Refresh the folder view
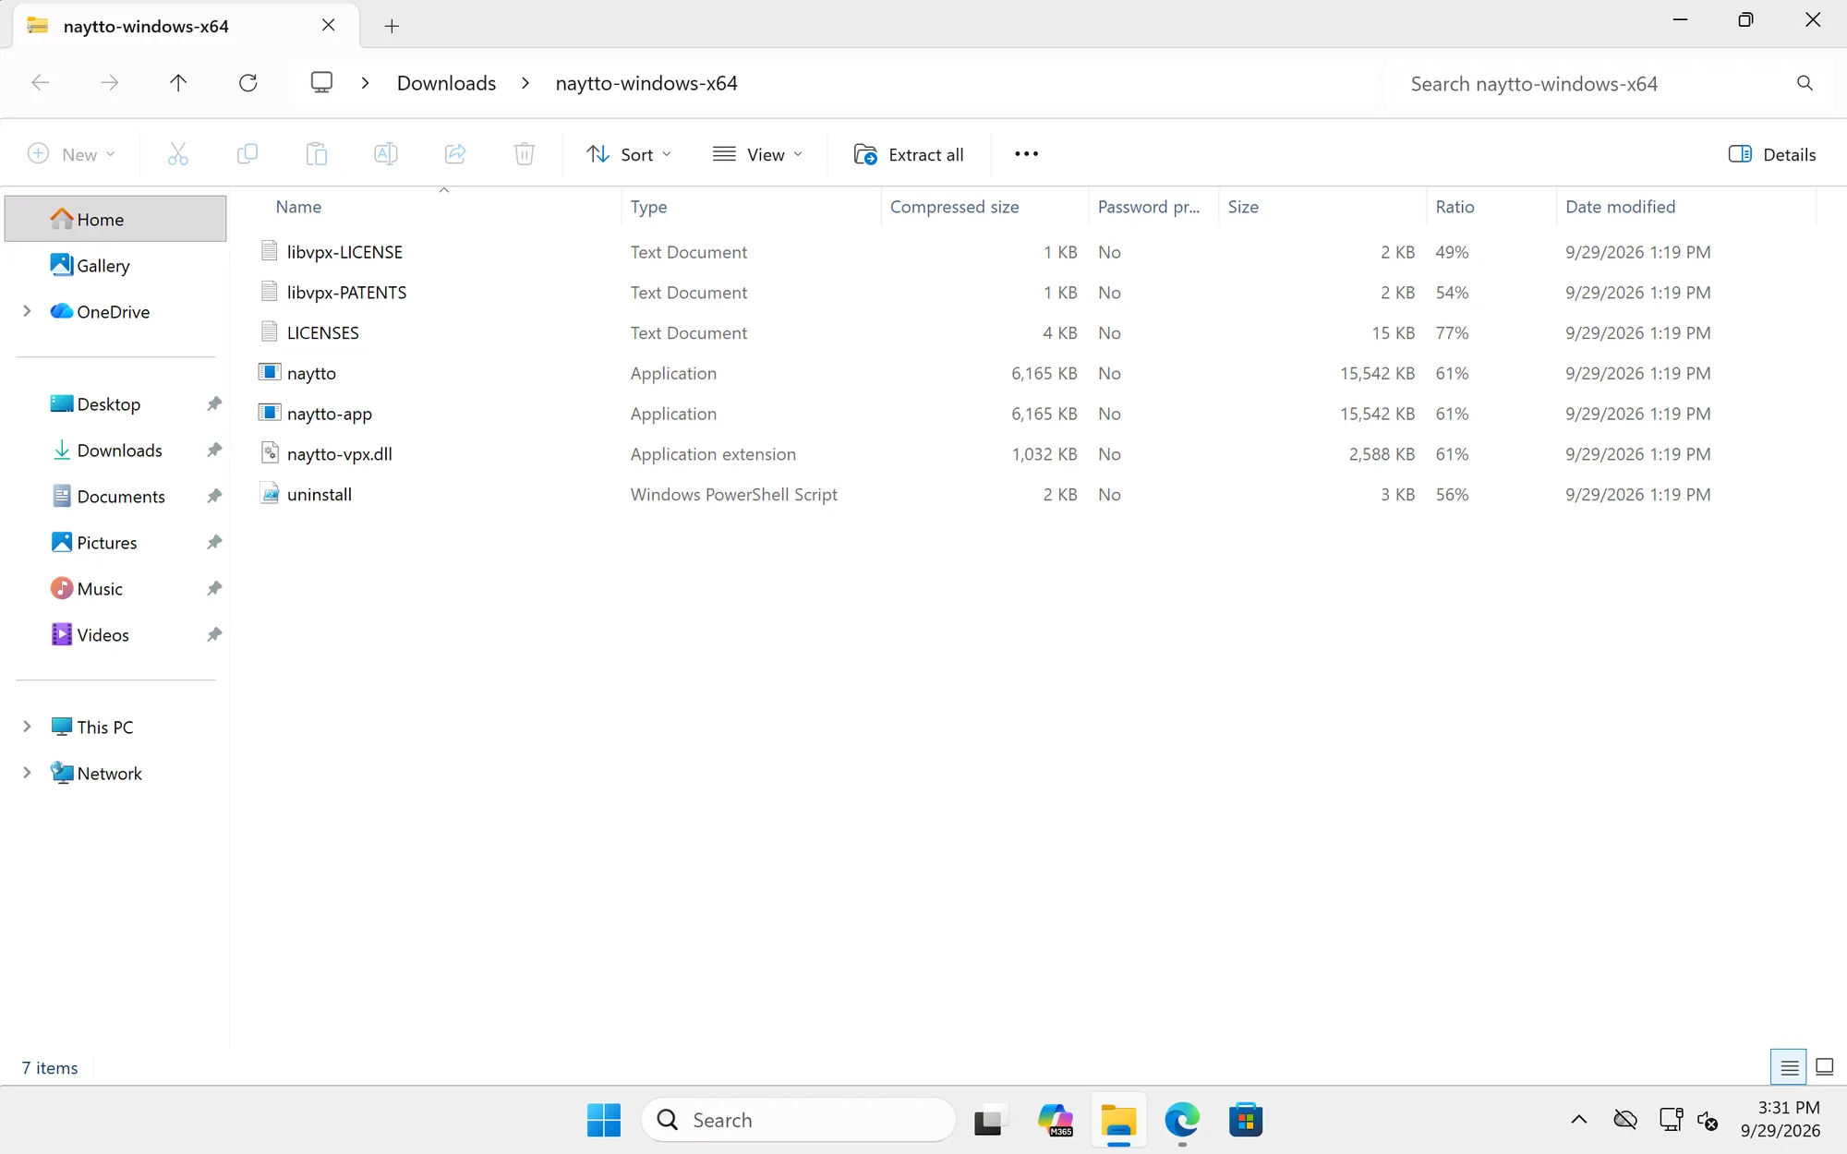This screenshot has width=1847, height=1154. tap(248, 83)
